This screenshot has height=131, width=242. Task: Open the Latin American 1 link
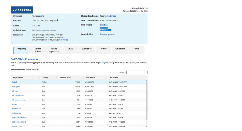pos(19,118)
